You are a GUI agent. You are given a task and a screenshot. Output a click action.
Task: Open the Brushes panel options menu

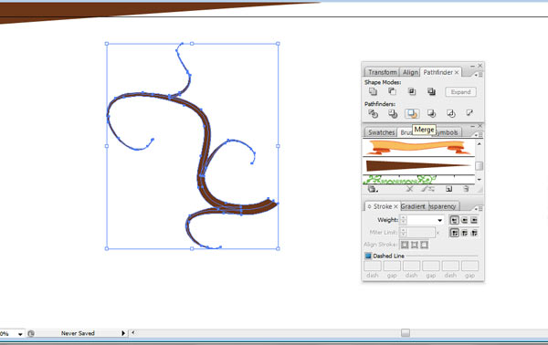478,134
